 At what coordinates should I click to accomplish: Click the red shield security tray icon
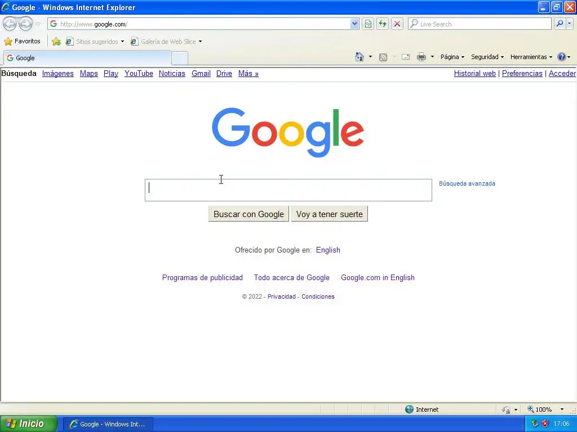pos(545,424)
